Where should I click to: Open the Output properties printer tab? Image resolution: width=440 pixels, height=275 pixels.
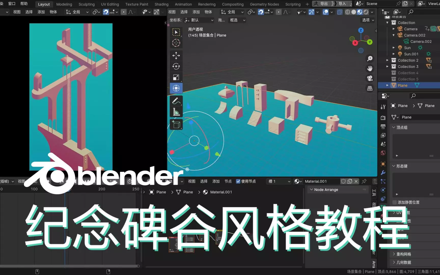(383, 127)
